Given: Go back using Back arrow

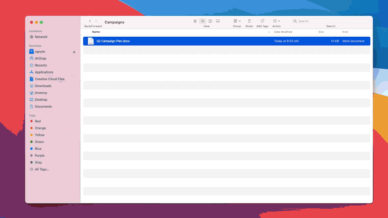Looking at the screenshot, I should click(90, 21).
